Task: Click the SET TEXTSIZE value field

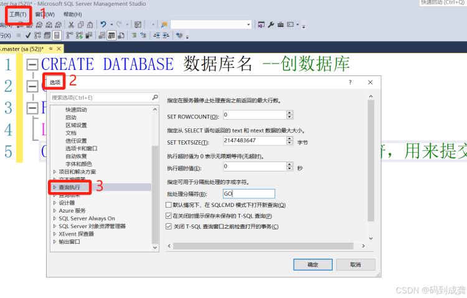Action: [255, 140]
